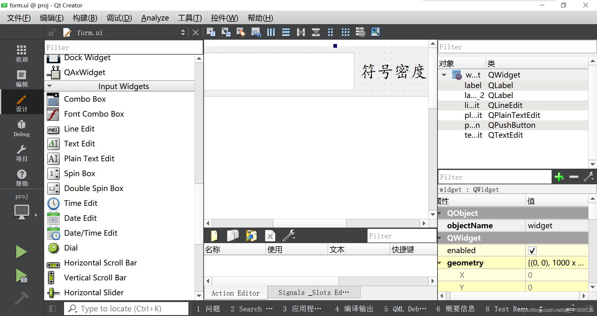
Task: Click the Type to locate search field
Action: [126, 309]
